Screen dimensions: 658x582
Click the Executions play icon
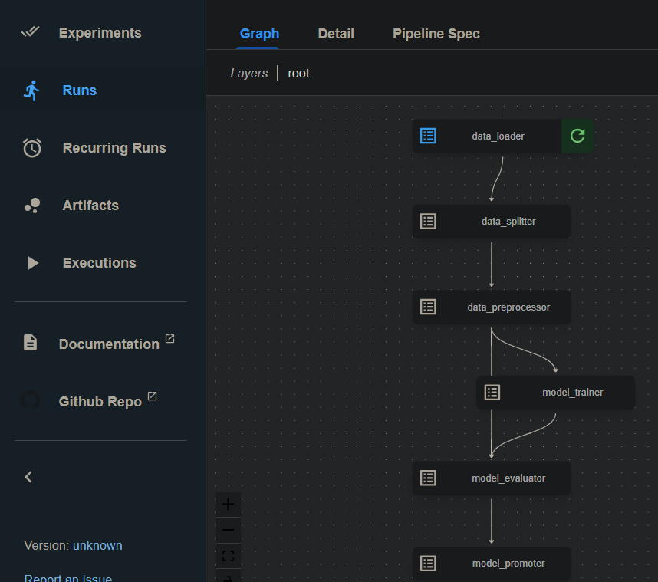tap(32, 263)
